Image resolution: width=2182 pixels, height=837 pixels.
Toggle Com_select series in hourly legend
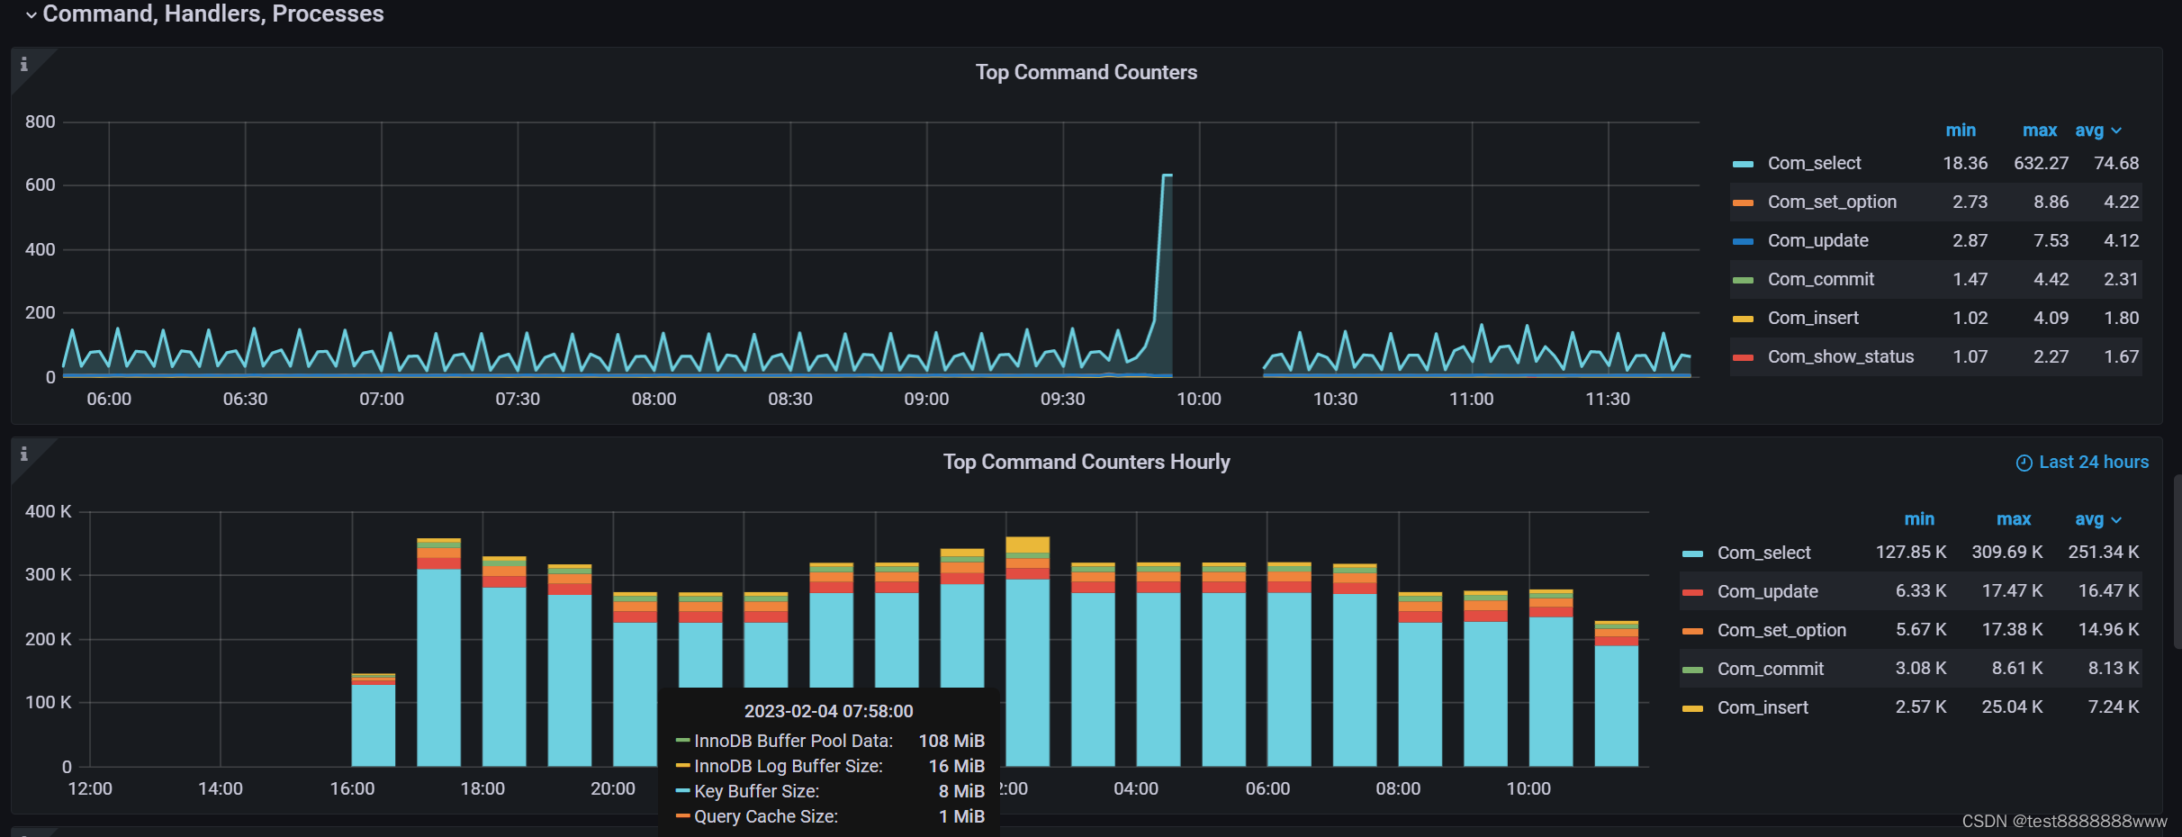pos(1763,553)
